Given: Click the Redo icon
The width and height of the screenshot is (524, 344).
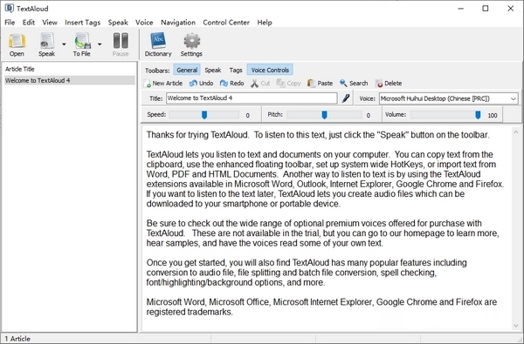Looking at the screenshot, I should (x=224, y=84).
